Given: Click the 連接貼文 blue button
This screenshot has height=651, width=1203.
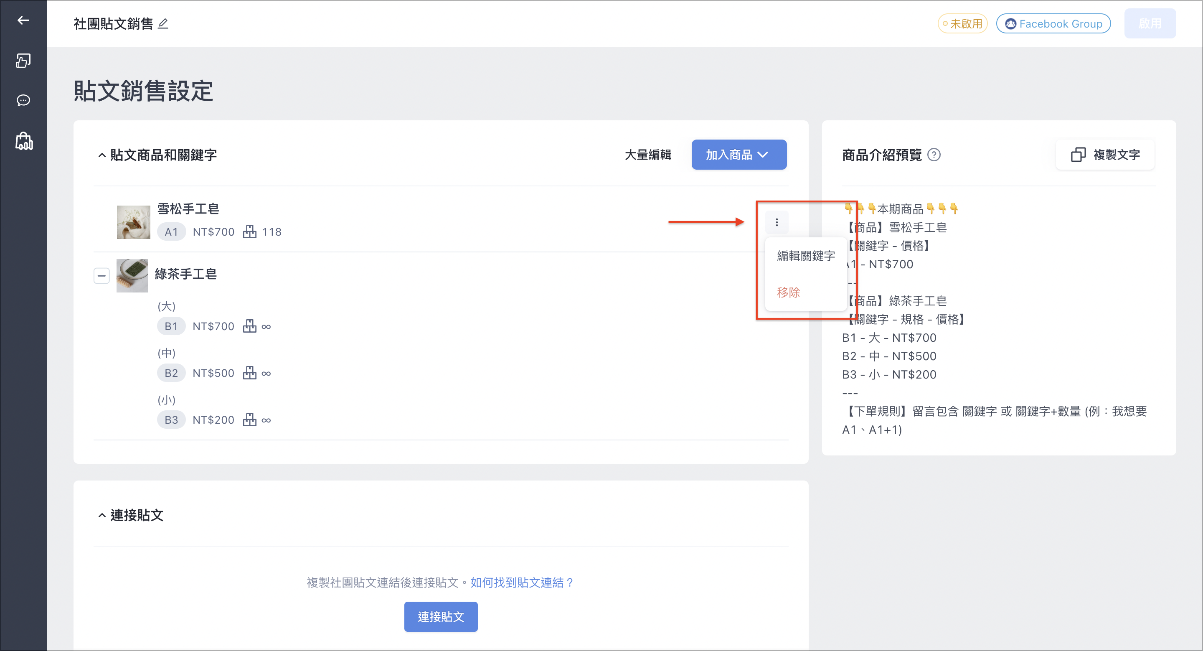Looking at the screenshot, I should tap(441, 616).
